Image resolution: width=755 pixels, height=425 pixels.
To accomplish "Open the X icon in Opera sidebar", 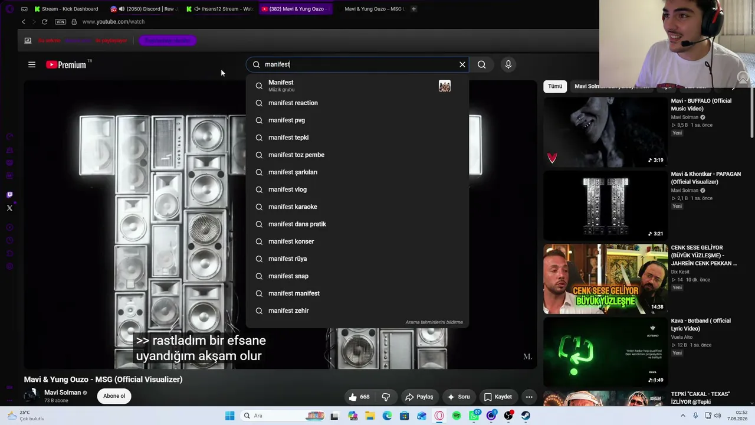I will 9,208.
